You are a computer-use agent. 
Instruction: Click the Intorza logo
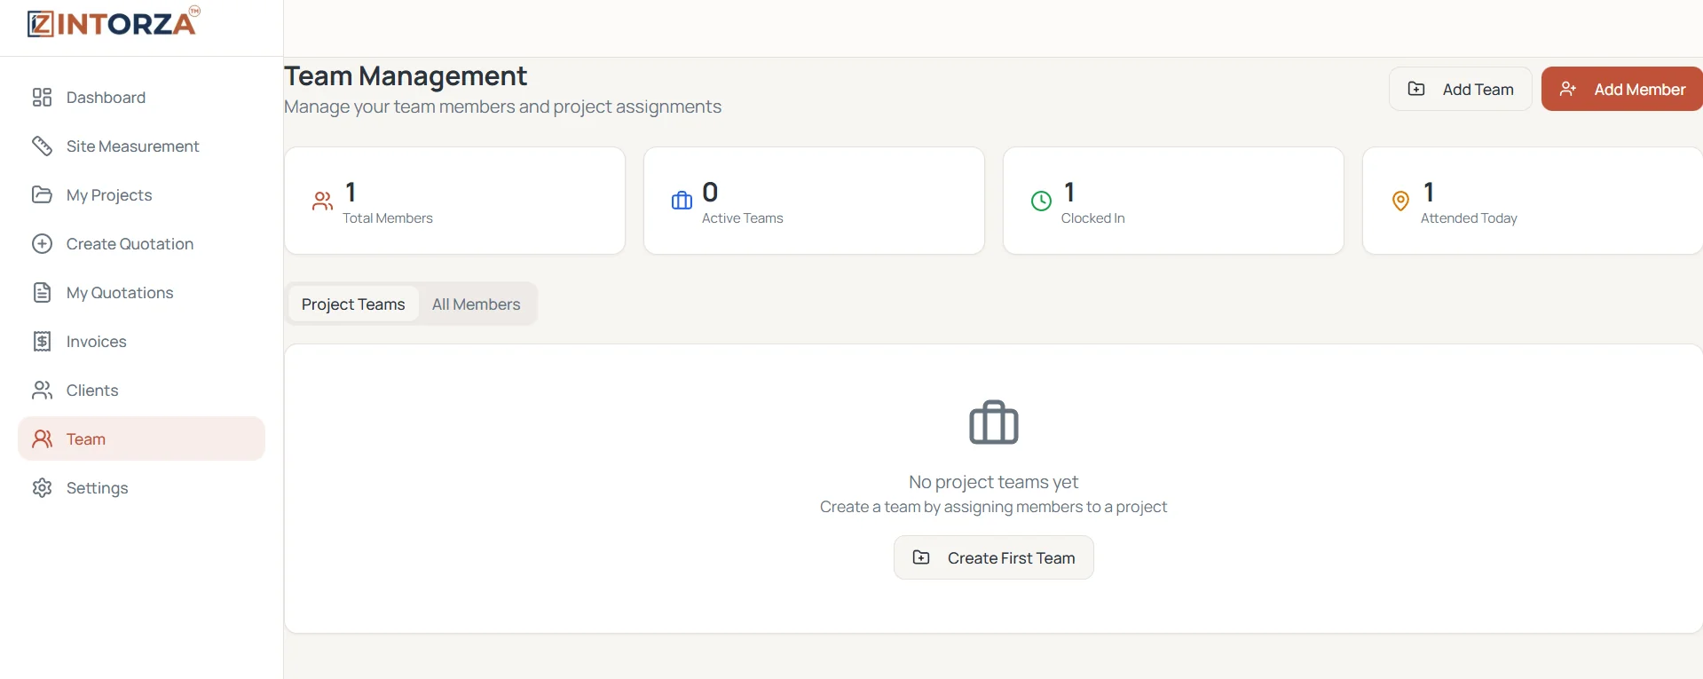point(114,22)
